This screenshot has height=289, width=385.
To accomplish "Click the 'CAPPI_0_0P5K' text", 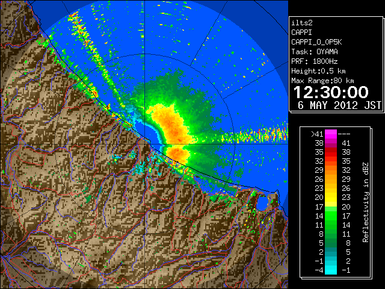I will (316, 42).
